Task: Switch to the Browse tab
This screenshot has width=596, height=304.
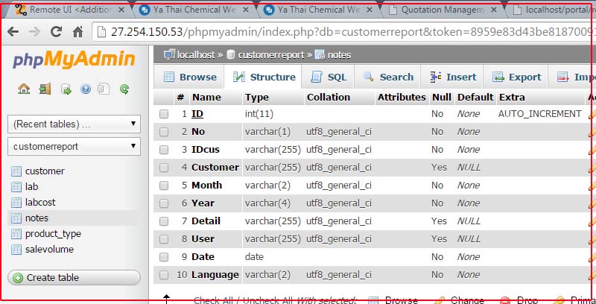Action: pyautogui.click(x=190, y=77)
